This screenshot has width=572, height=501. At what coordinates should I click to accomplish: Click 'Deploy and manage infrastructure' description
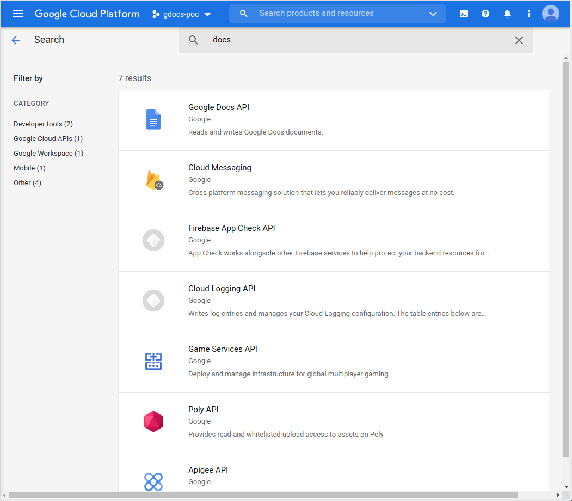click(x=289, y=374)
